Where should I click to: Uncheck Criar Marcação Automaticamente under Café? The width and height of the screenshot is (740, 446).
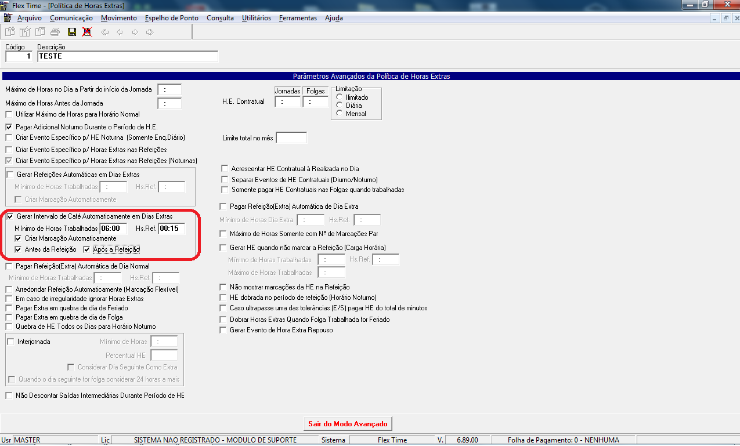click(x=19, y=238)
